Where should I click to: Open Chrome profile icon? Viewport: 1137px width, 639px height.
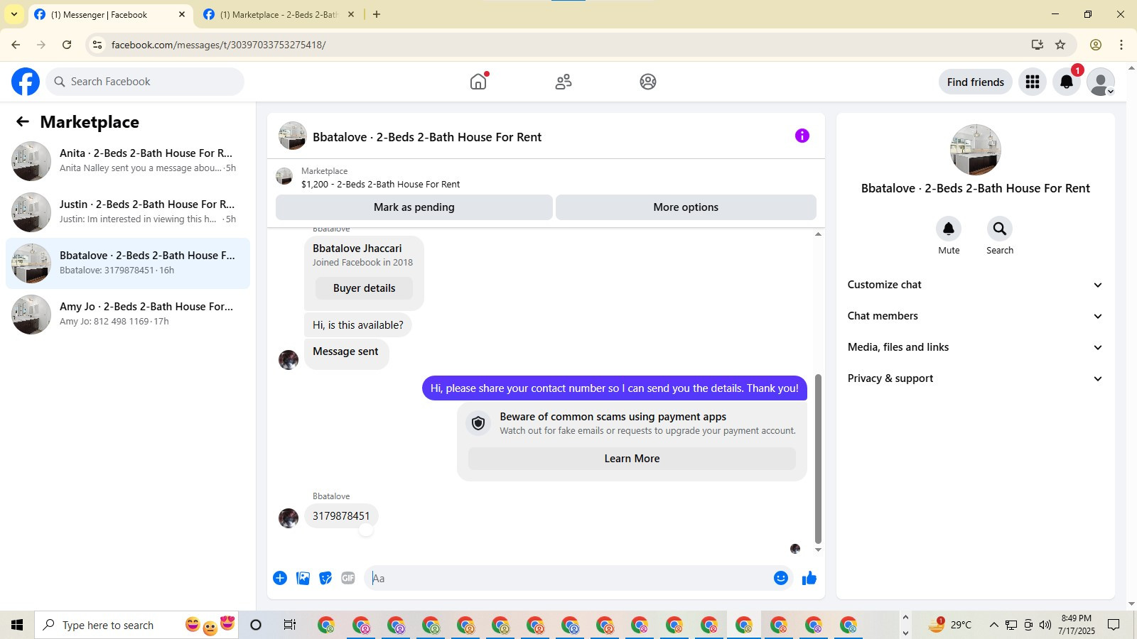click(x=1096, y=45)
